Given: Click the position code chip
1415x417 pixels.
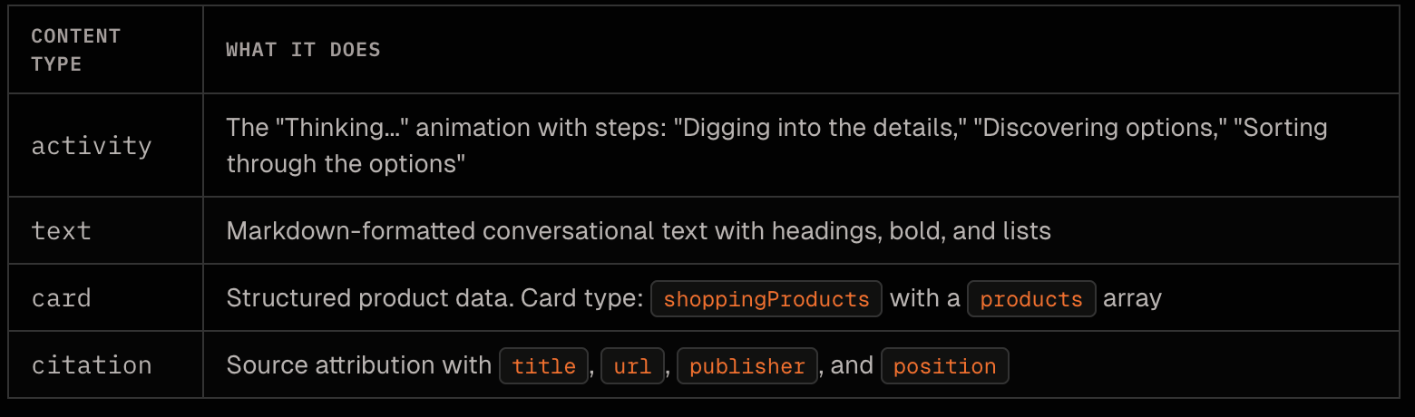Looking at the screenshot, I should [944, 365].
